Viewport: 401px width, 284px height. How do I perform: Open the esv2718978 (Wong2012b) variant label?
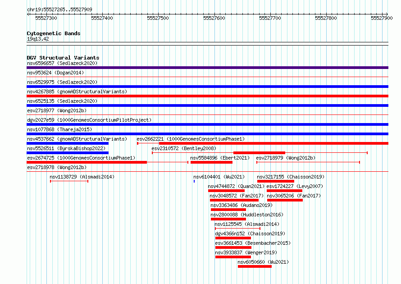point(57,167)
